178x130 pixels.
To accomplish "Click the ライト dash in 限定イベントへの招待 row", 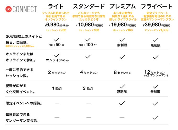I will point(57,103).
